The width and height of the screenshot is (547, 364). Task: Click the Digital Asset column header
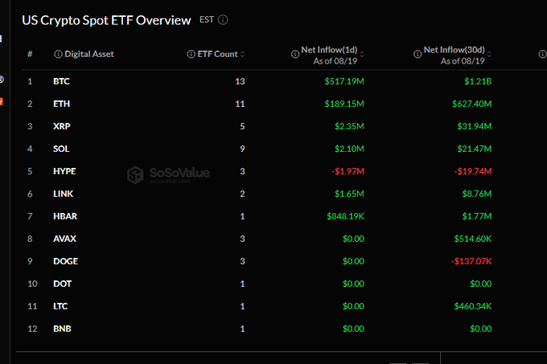pos(89,54)
